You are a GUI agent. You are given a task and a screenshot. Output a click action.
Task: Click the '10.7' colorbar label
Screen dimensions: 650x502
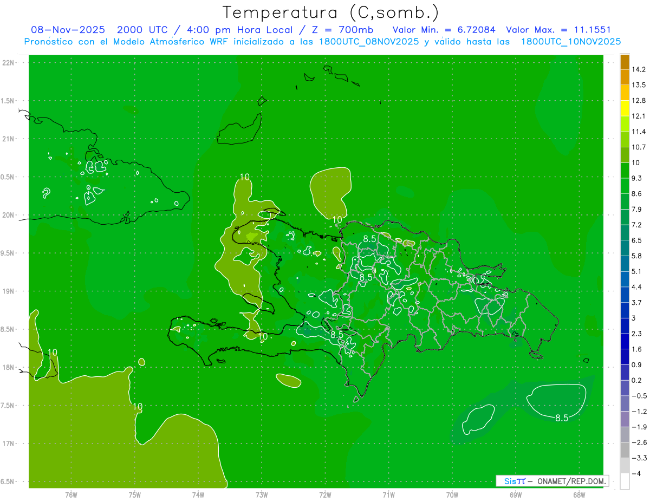coord(639,147)
